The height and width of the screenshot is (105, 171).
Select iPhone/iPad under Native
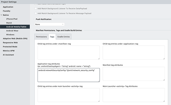[x=12, y=19]
